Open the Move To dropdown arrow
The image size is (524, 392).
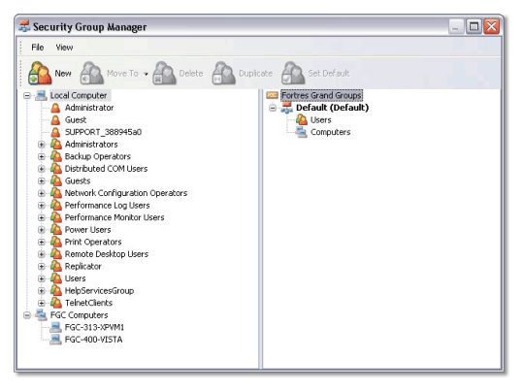[x=146, y=74]
